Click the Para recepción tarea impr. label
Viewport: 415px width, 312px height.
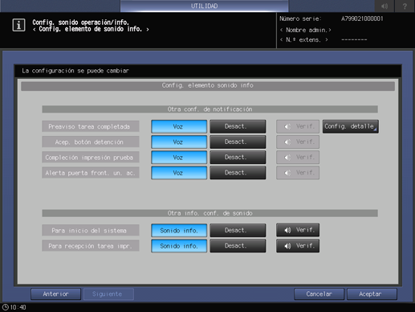91,246
